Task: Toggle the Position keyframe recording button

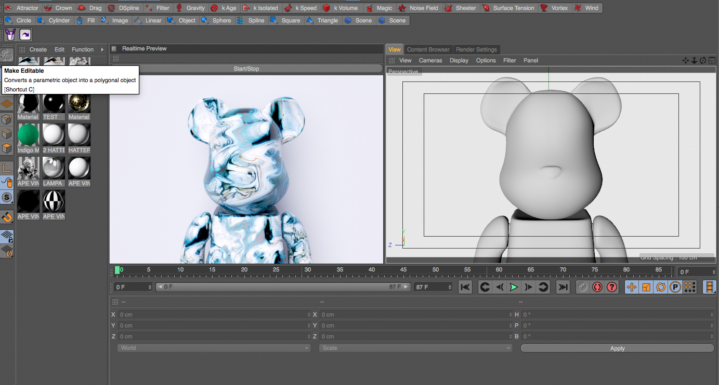Action: [x=632, y=287]
